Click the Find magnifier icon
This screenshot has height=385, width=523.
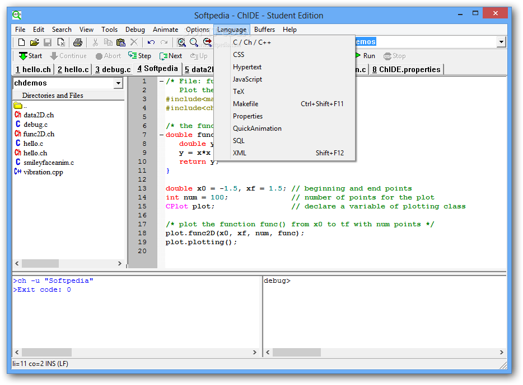coord(194,42)
